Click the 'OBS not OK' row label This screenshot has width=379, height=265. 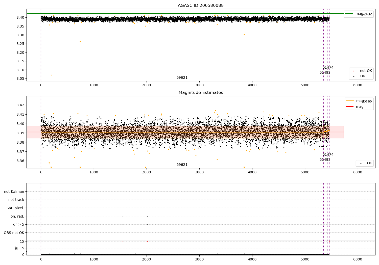click(14, 233)
